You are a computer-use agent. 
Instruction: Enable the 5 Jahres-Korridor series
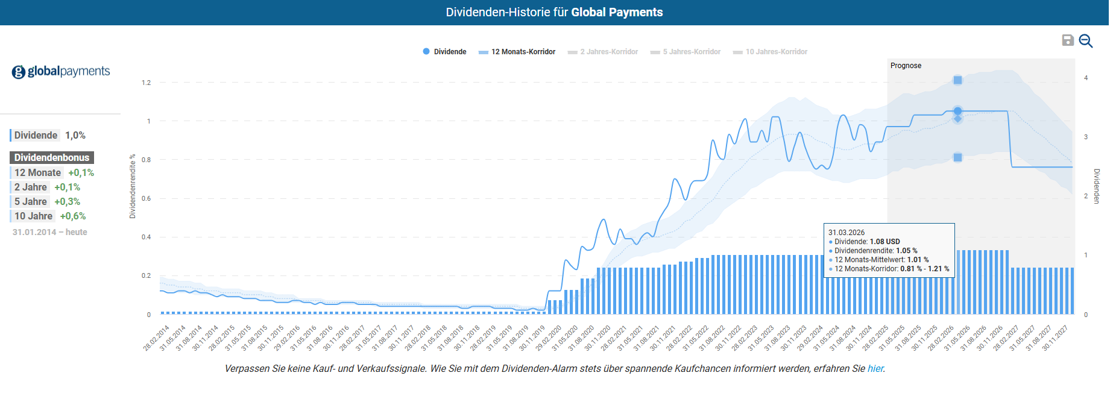686,52
